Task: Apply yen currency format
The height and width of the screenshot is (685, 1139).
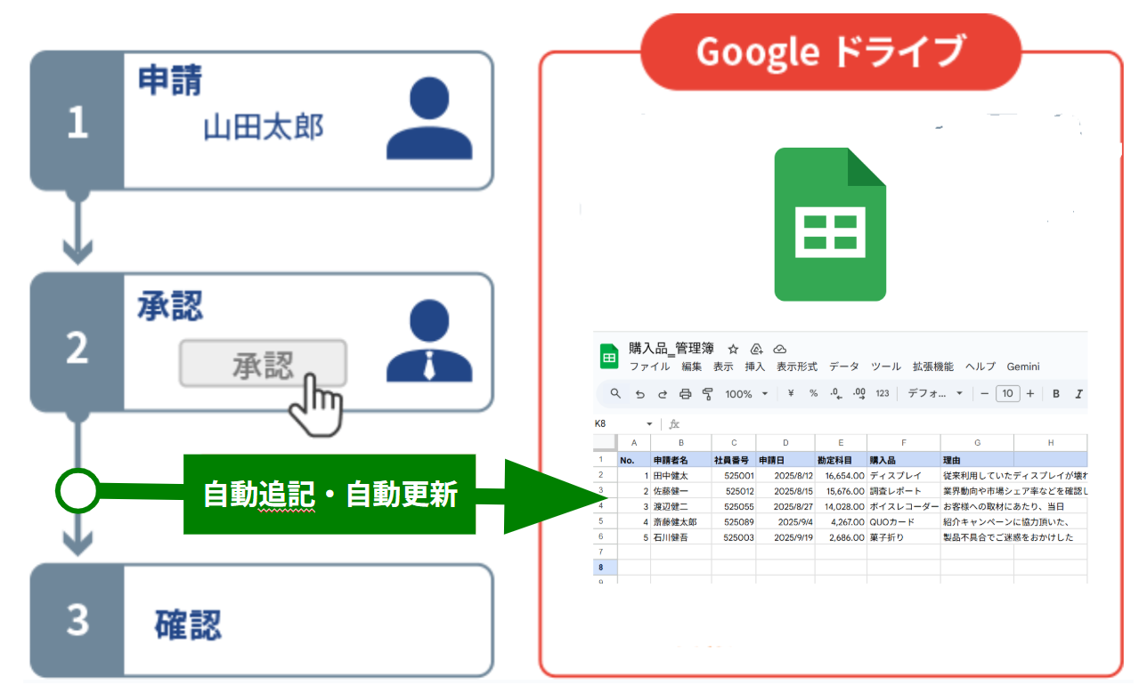Action: (x=790, y=394)
